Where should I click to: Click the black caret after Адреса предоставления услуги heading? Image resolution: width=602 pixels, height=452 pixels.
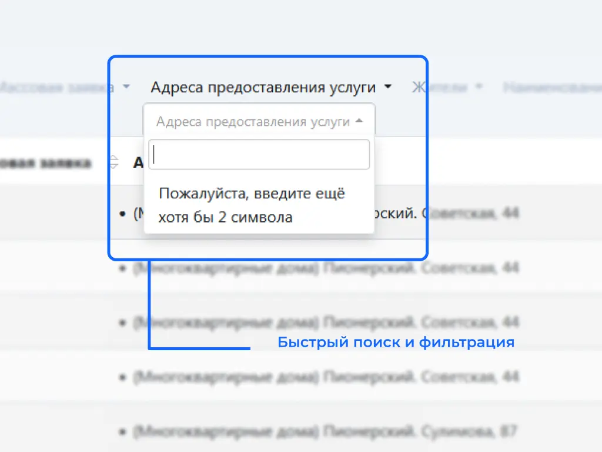point(387,88)
